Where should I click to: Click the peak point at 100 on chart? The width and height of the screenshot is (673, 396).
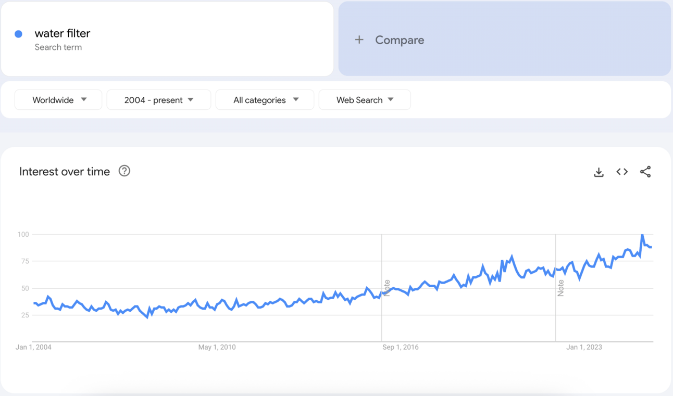point(642,235)
